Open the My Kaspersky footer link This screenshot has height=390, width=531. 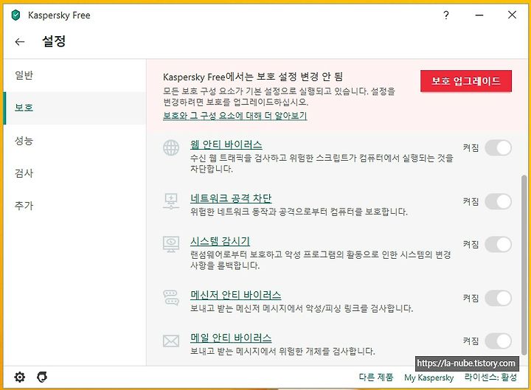428,377
